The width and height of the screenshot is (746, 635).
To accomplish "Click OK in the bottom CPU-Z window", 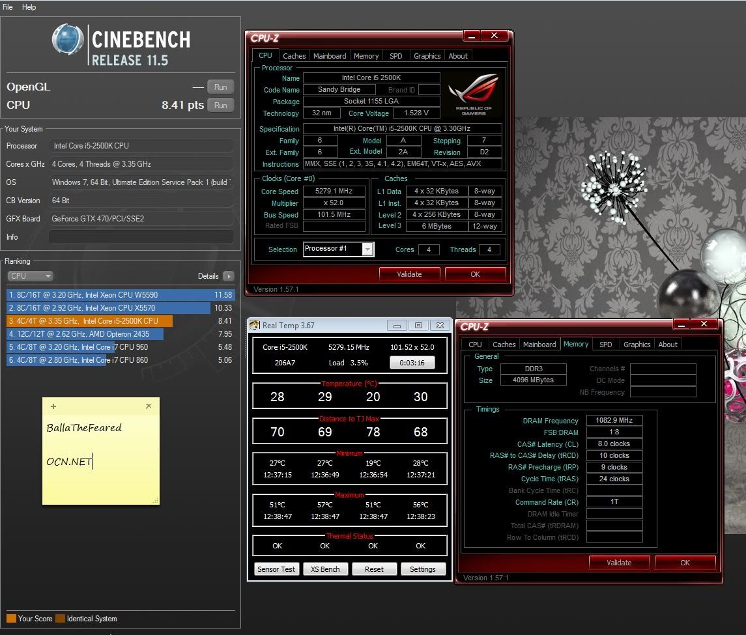I will click(685, 563).
